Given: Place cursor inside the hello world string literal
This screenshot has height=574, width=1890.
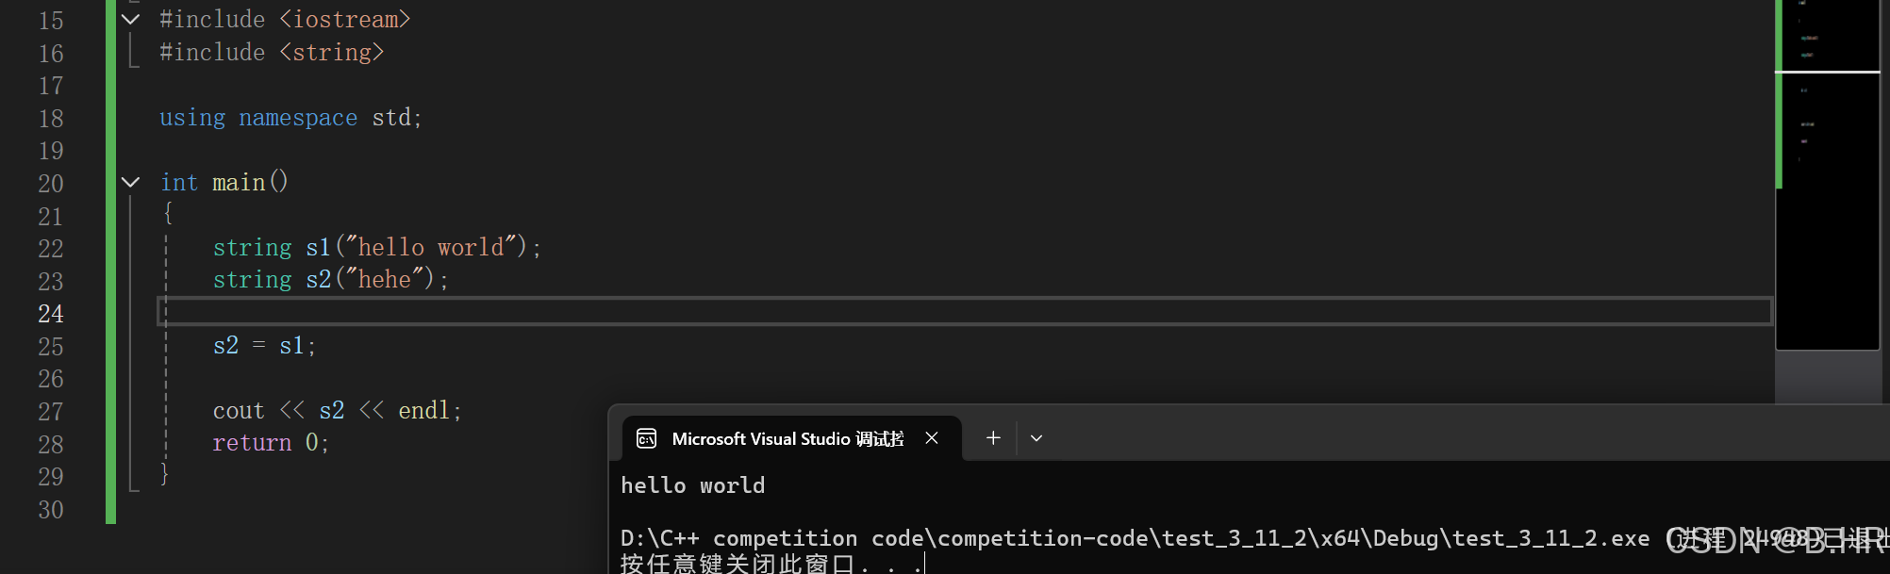Looking at the screenshot, I should [x=429, y=246].
